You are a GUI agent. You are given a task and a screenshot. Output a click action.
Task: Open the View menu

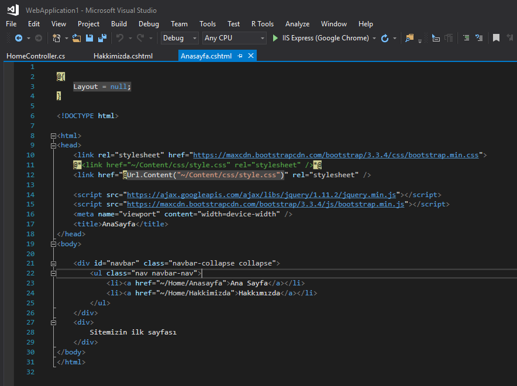pyautogui.click(x=58, y=24)
